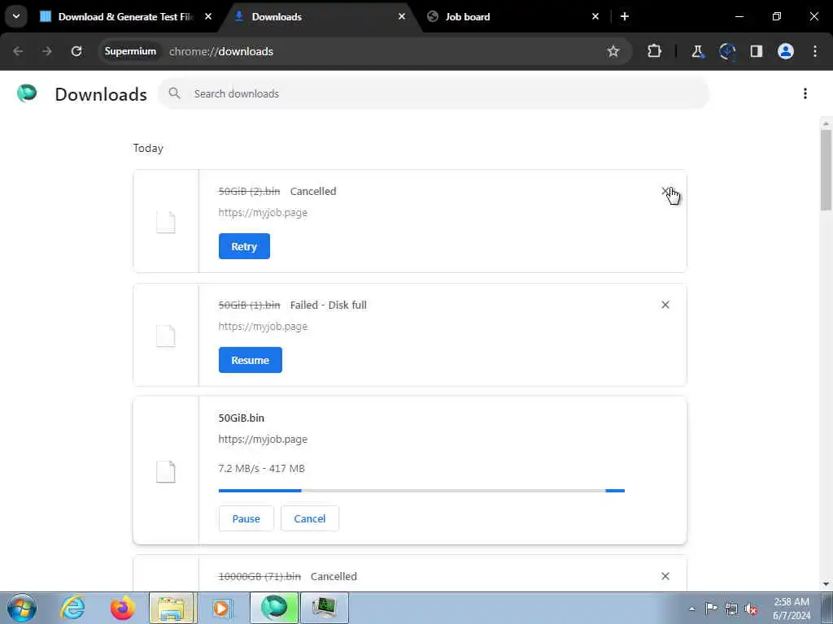This screenshot has height=624, width=833.
Task: Click the search magnifier icon
Action: pos(174,93)
